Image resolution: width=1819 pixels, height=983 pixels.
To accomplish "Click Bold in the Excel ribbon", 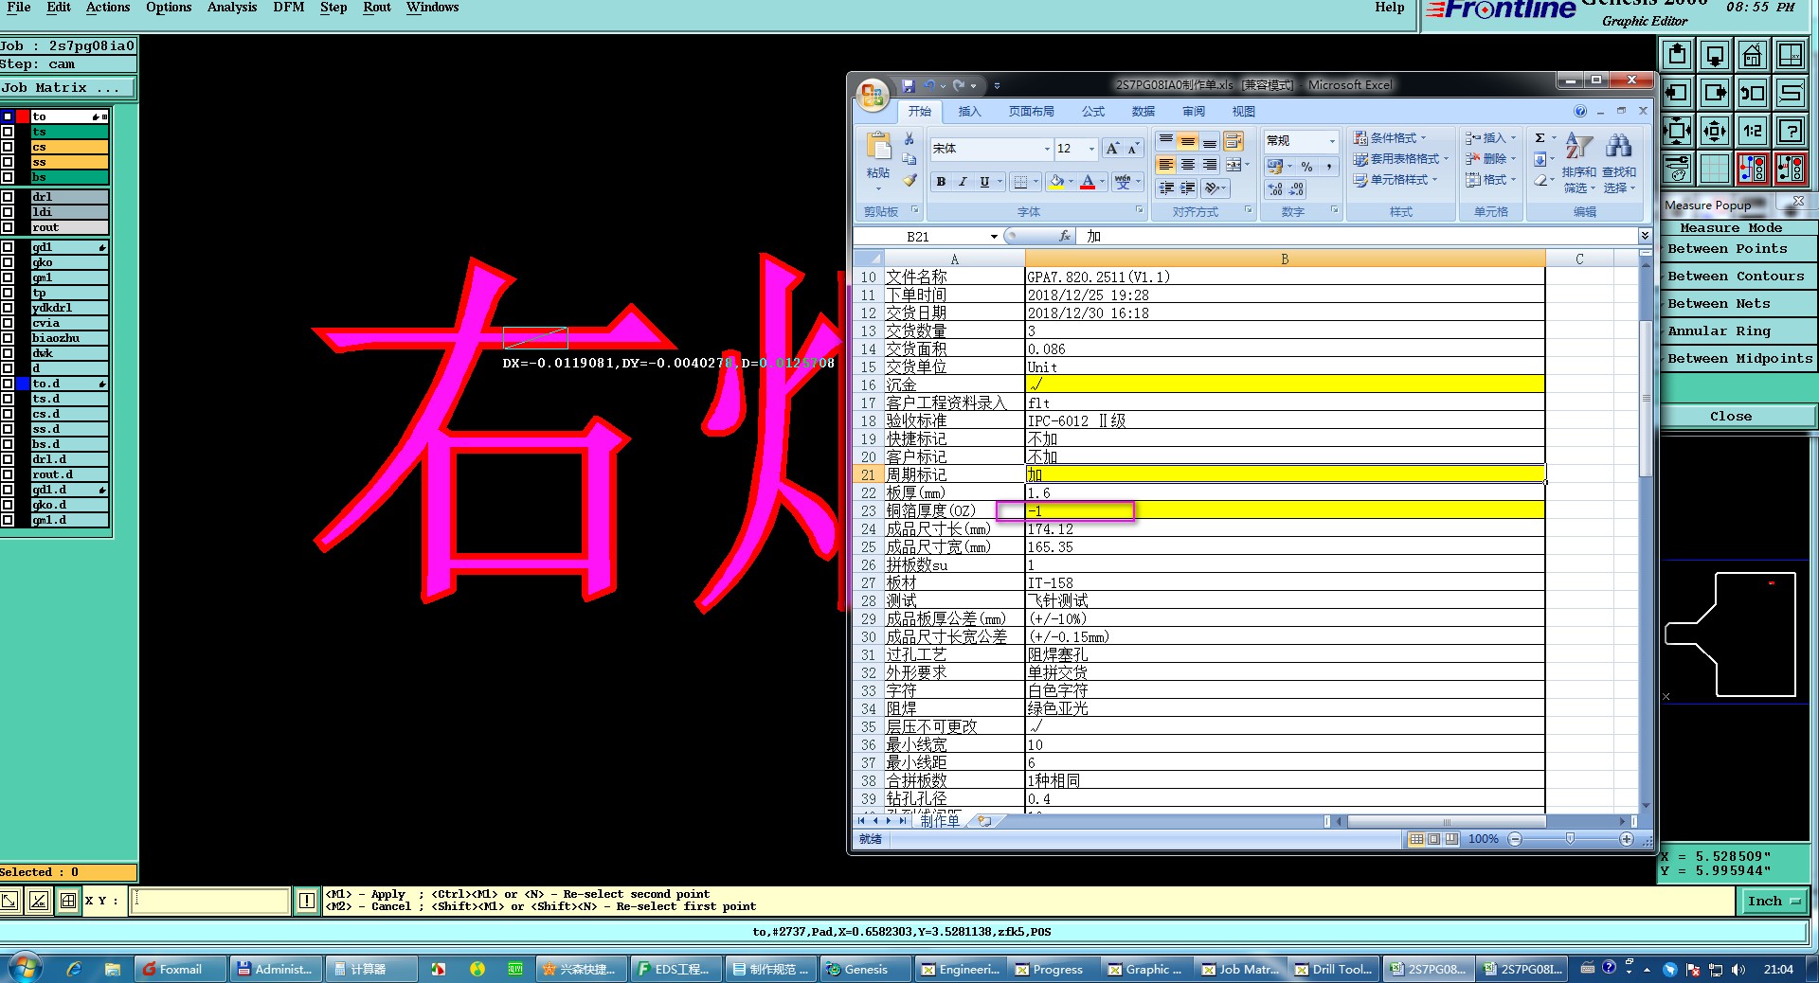I will click(941, 182).
